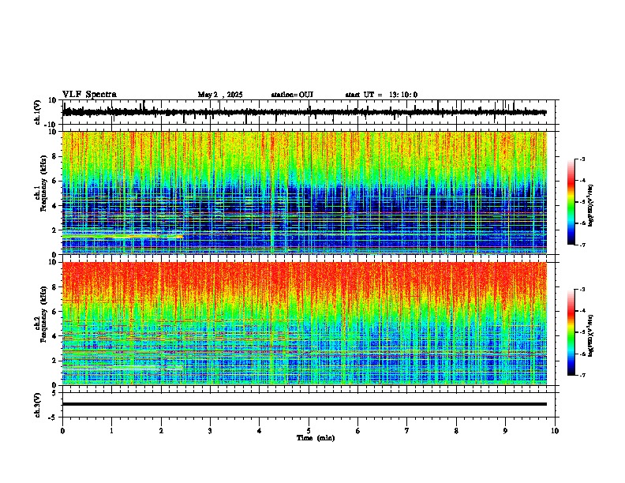Click the ch.1 spectrogram color scale bar
625x483 pixels.
[x=571, y=202]
